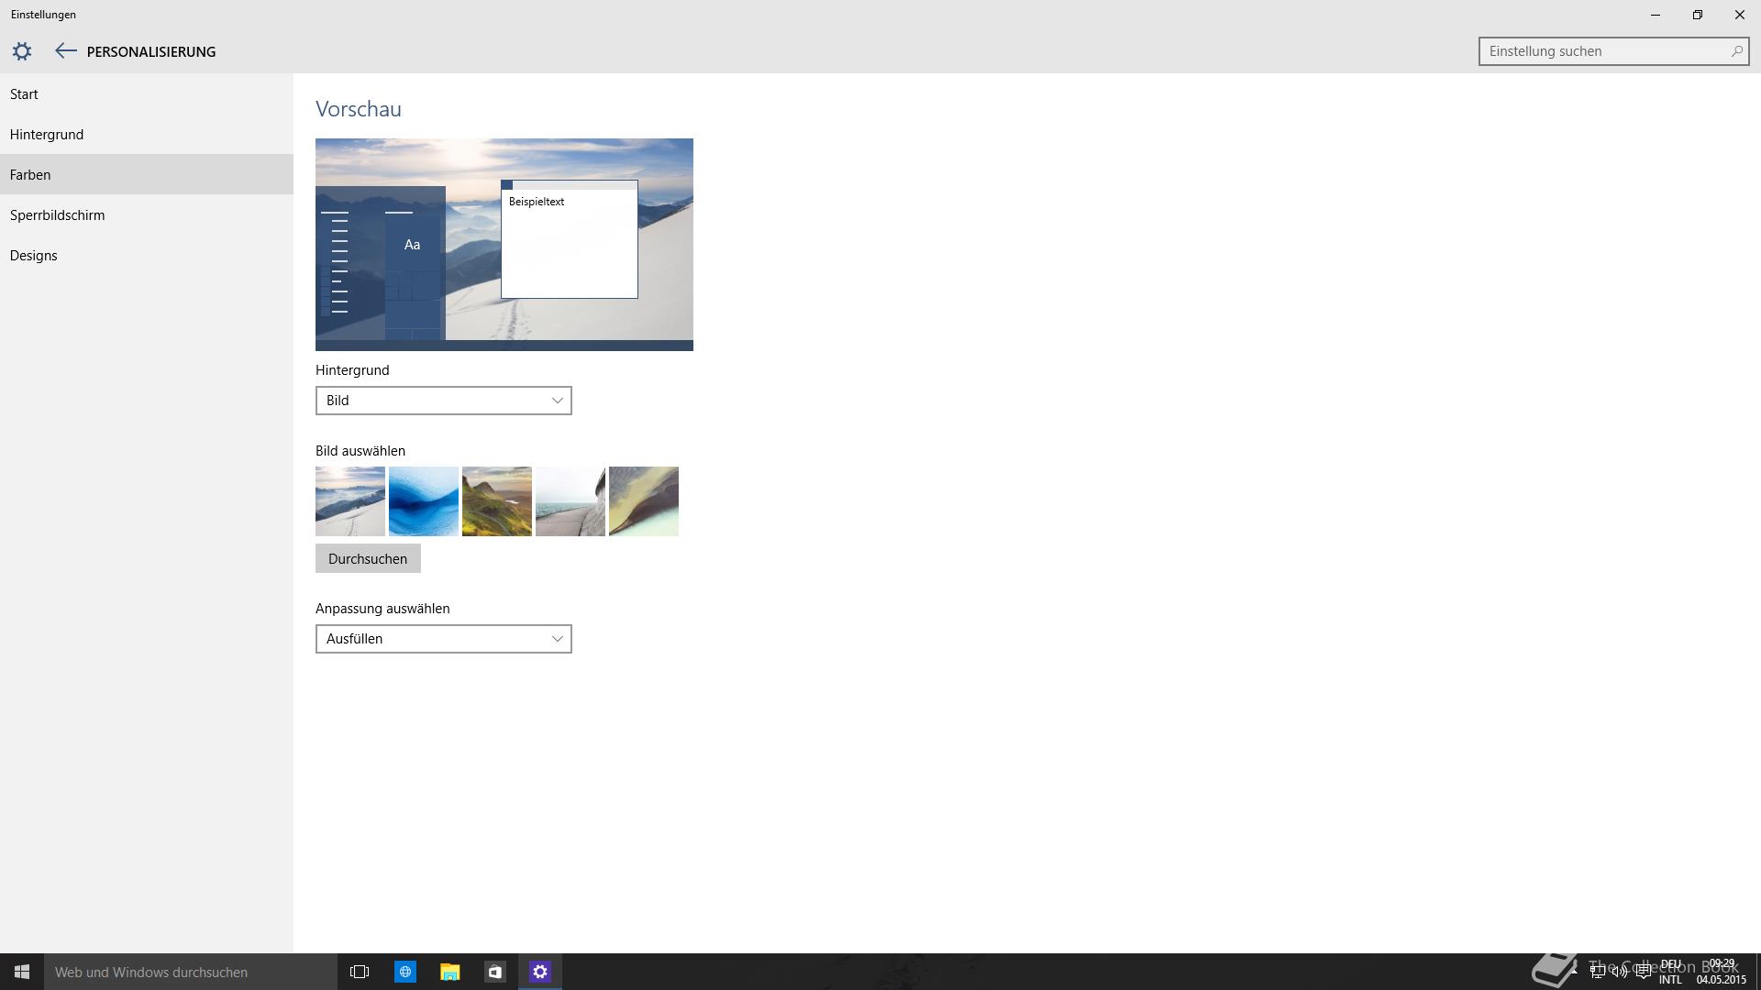The image size is (1761, 990).
Task: Click the magnifier icon in the search box
Action: pyautogui.click(x=1736, y=51)
